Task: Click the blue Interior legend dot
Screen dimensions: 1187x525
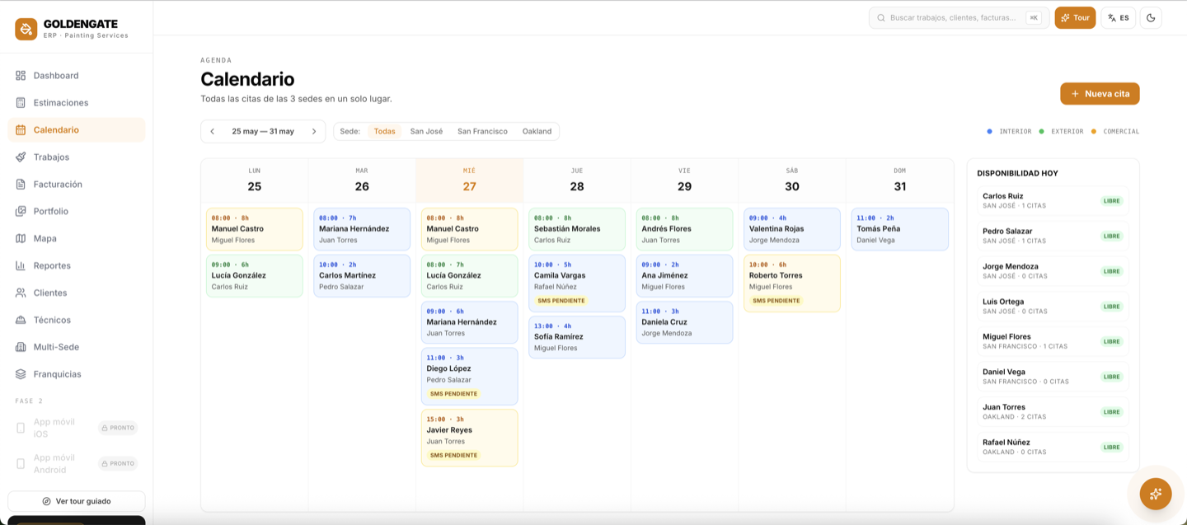Action: point(989,132)
